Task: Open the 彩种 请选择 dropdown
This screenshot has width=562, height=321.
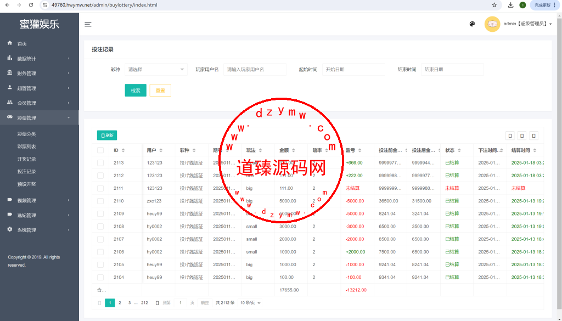Action: click(x=156, y=70)
